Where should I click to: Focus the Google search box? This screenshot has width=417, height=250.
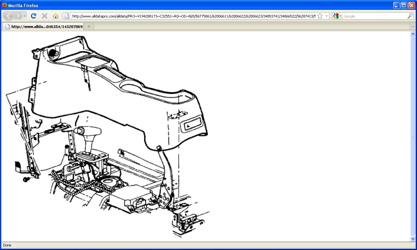pos(375,16)
